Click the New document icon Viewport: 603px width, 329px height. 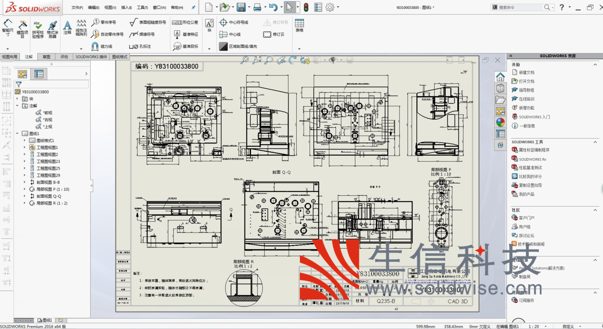[x=208, y=7]
